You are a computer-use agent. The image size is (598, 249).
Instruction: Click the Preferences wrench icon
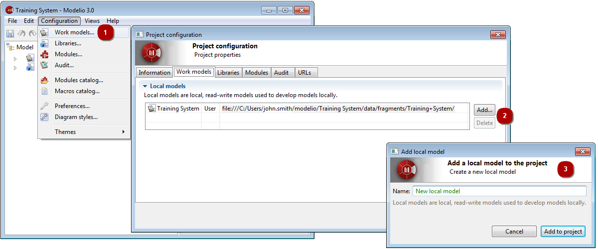click(44, 106)
